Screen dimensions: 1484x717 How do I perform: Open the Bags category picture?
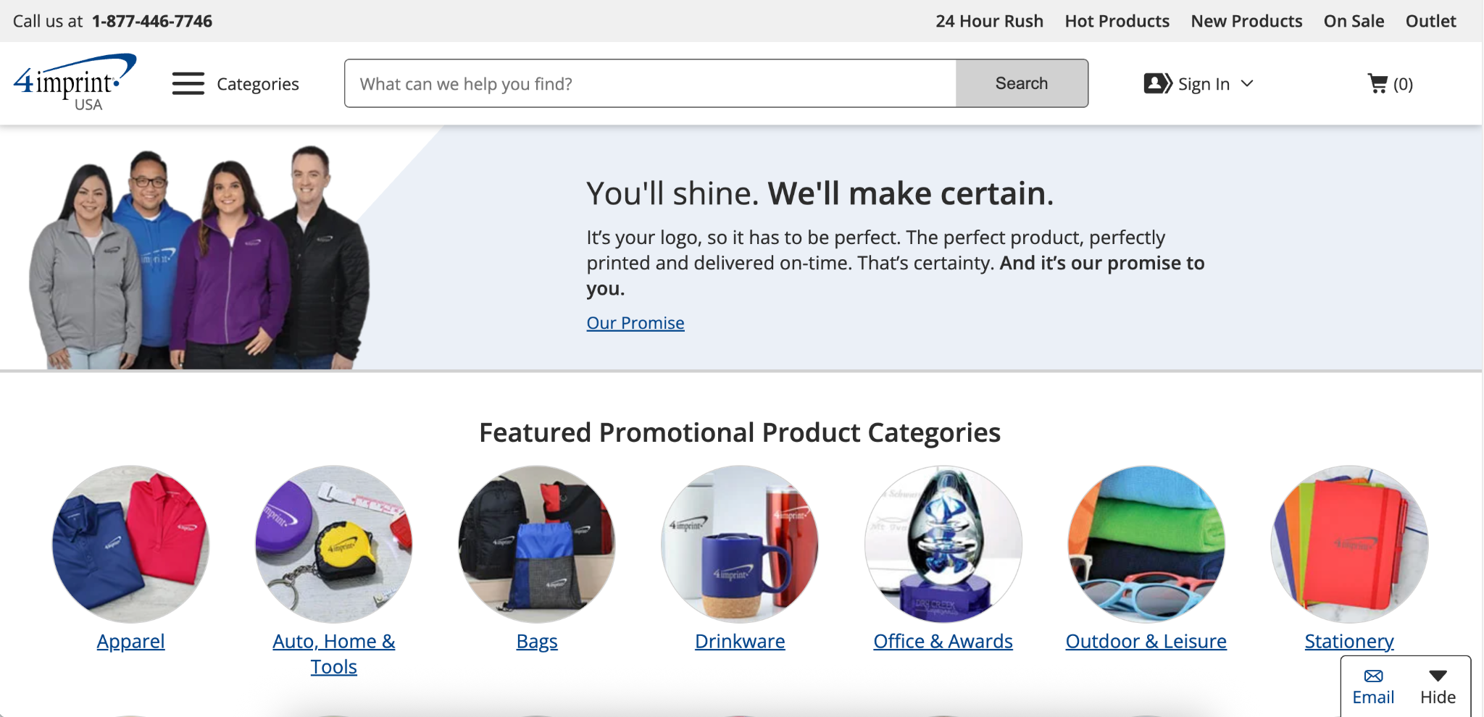[537, 544]
